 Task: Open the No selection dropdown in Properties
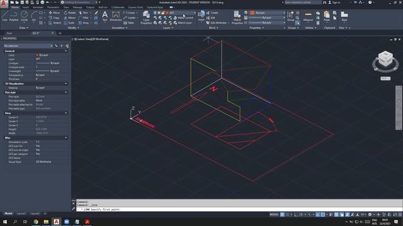28,46
